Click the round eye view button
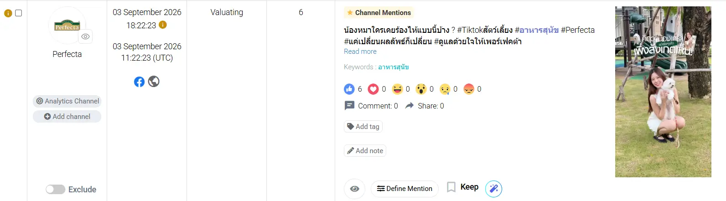This screenshot has height=201, width=726. [354, 189]
